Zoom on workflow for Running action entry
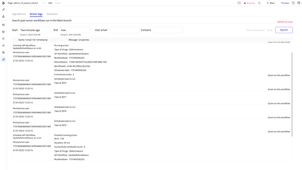Screen dimensions: 302x170 pos(279,75)
